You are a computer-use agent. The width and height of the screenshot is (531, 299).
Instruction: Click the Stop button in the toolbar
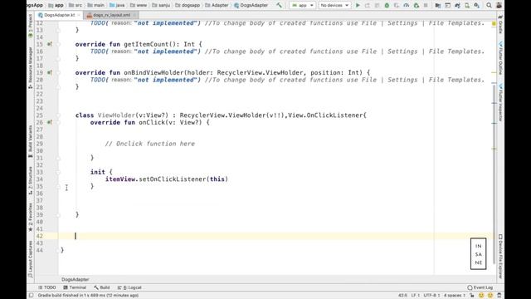tap(426, 5)
